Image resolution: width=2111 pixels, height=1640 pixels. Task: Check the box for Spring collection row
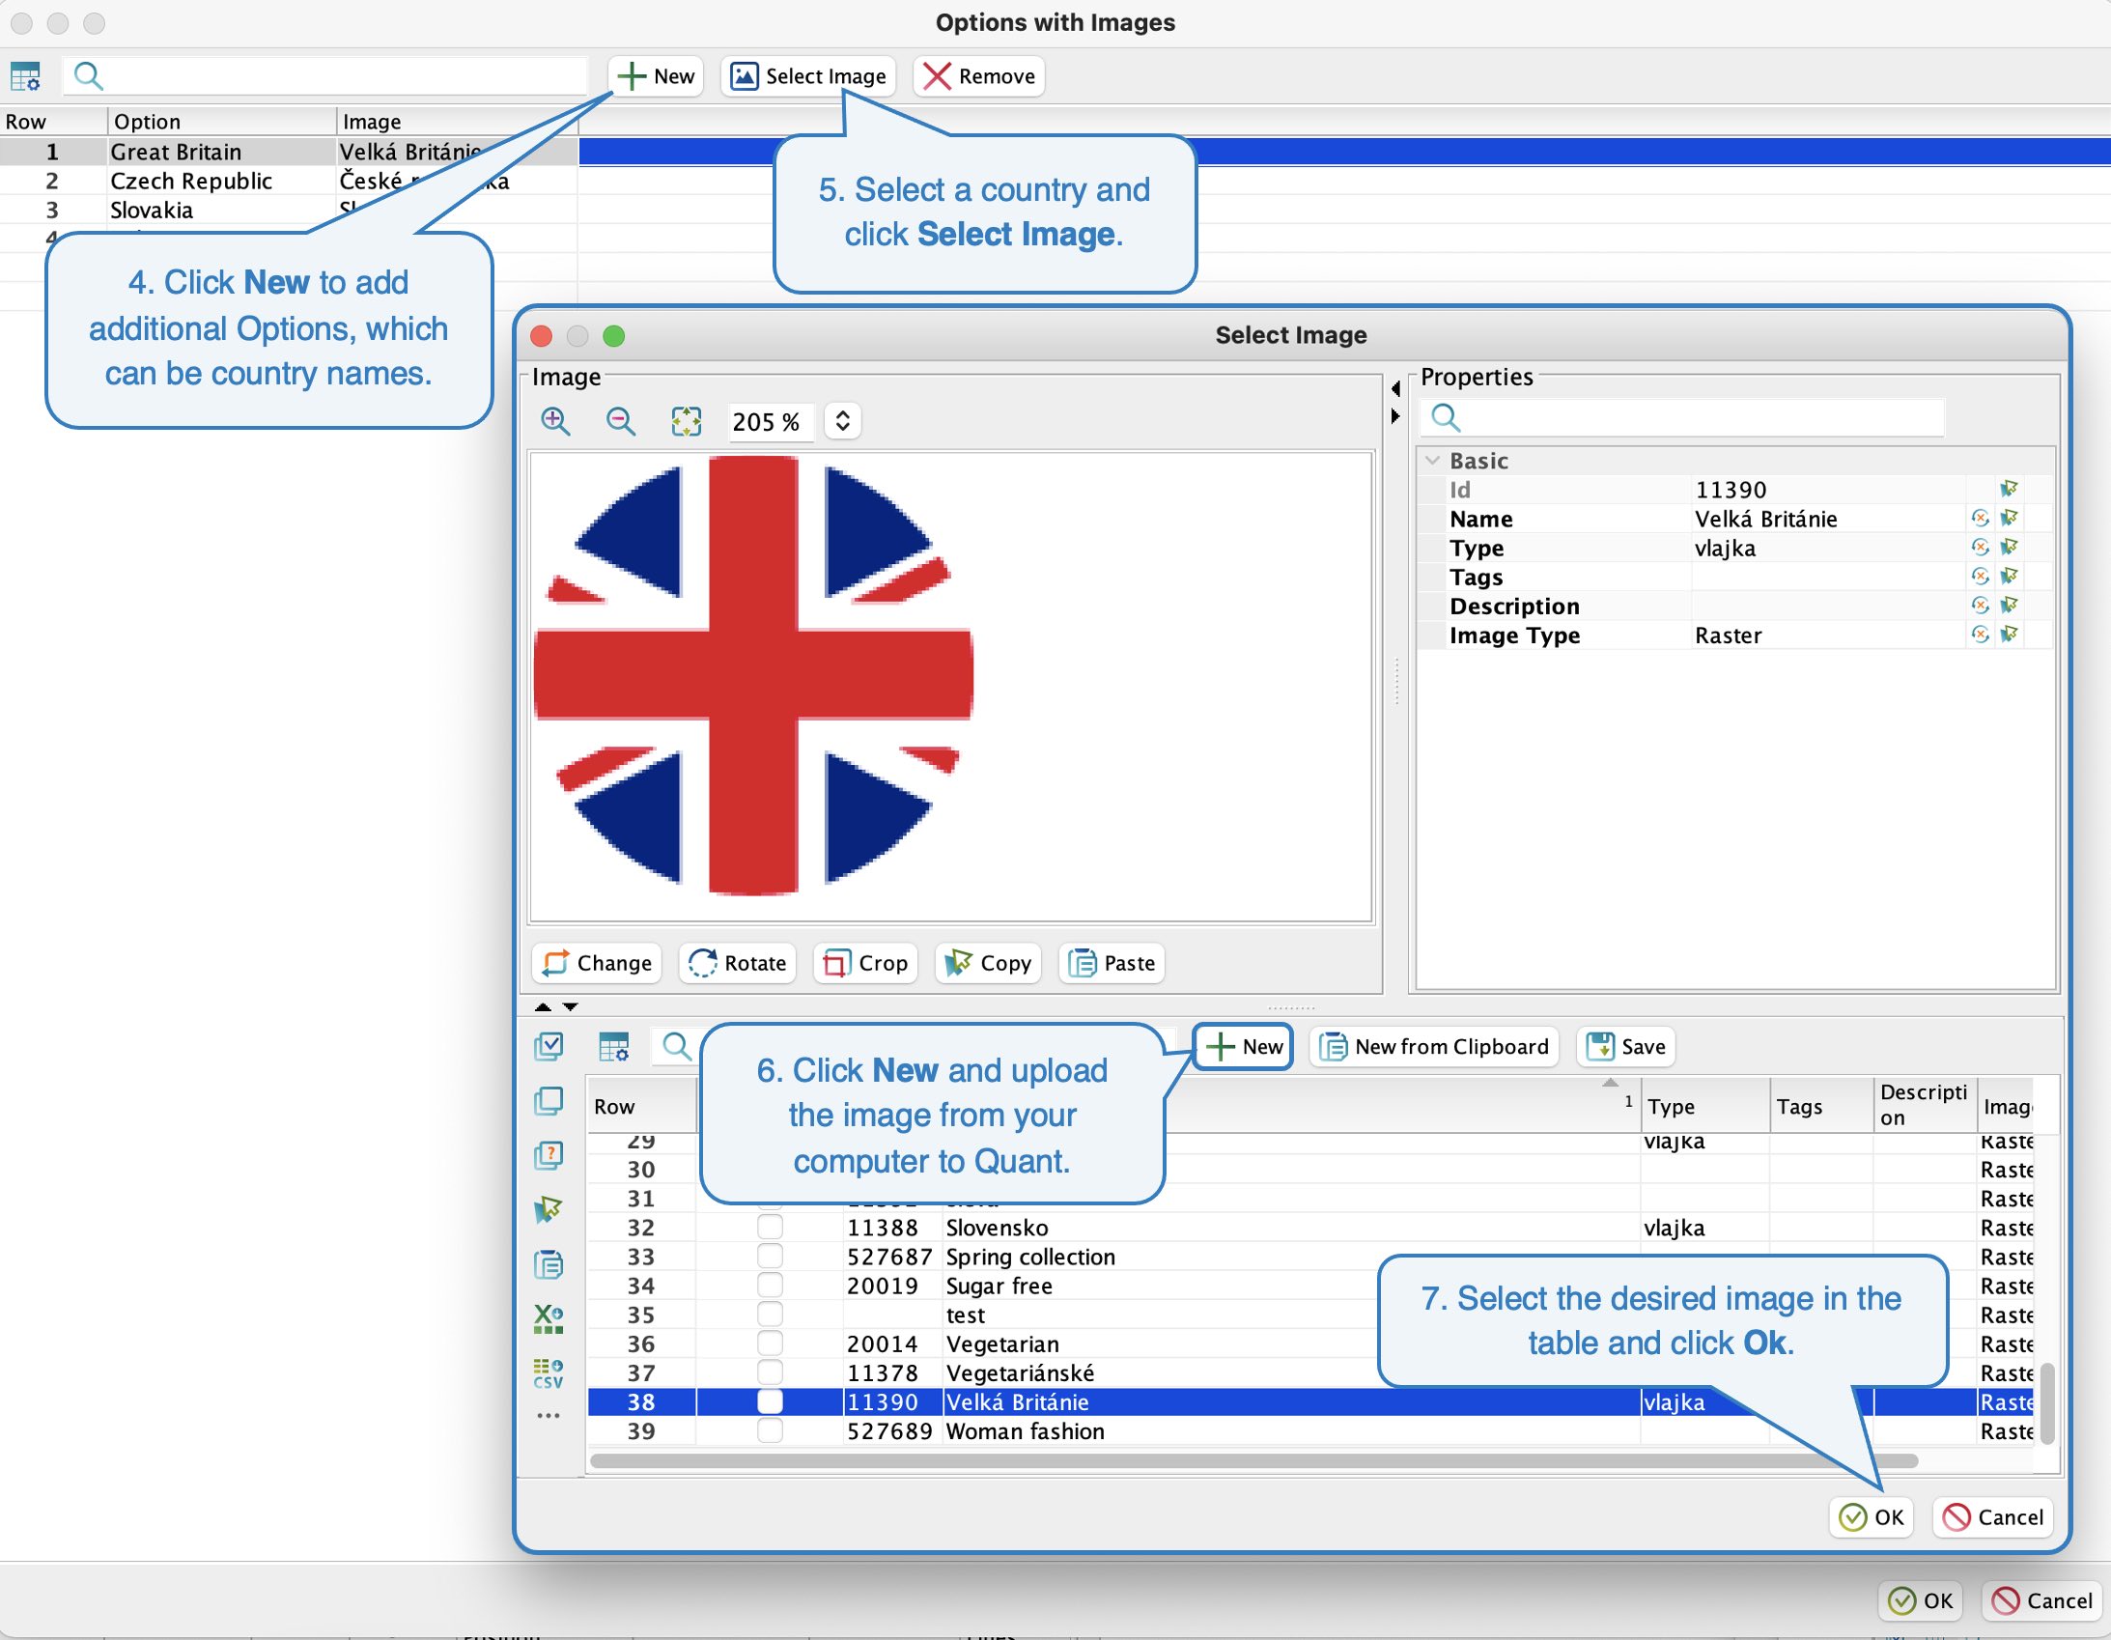[x=771, y=1257]
